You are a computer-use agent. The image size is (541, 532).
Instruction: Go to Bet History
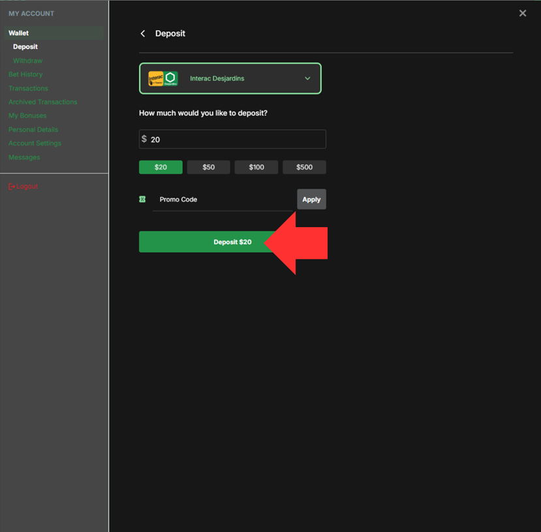pyautogui.click(x=25, y=74)
